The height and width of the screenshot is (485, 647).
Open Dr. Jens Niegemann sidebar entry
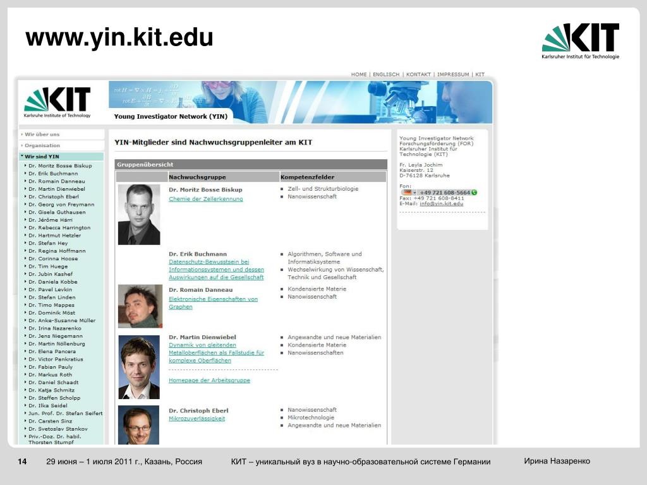[56, 336]
